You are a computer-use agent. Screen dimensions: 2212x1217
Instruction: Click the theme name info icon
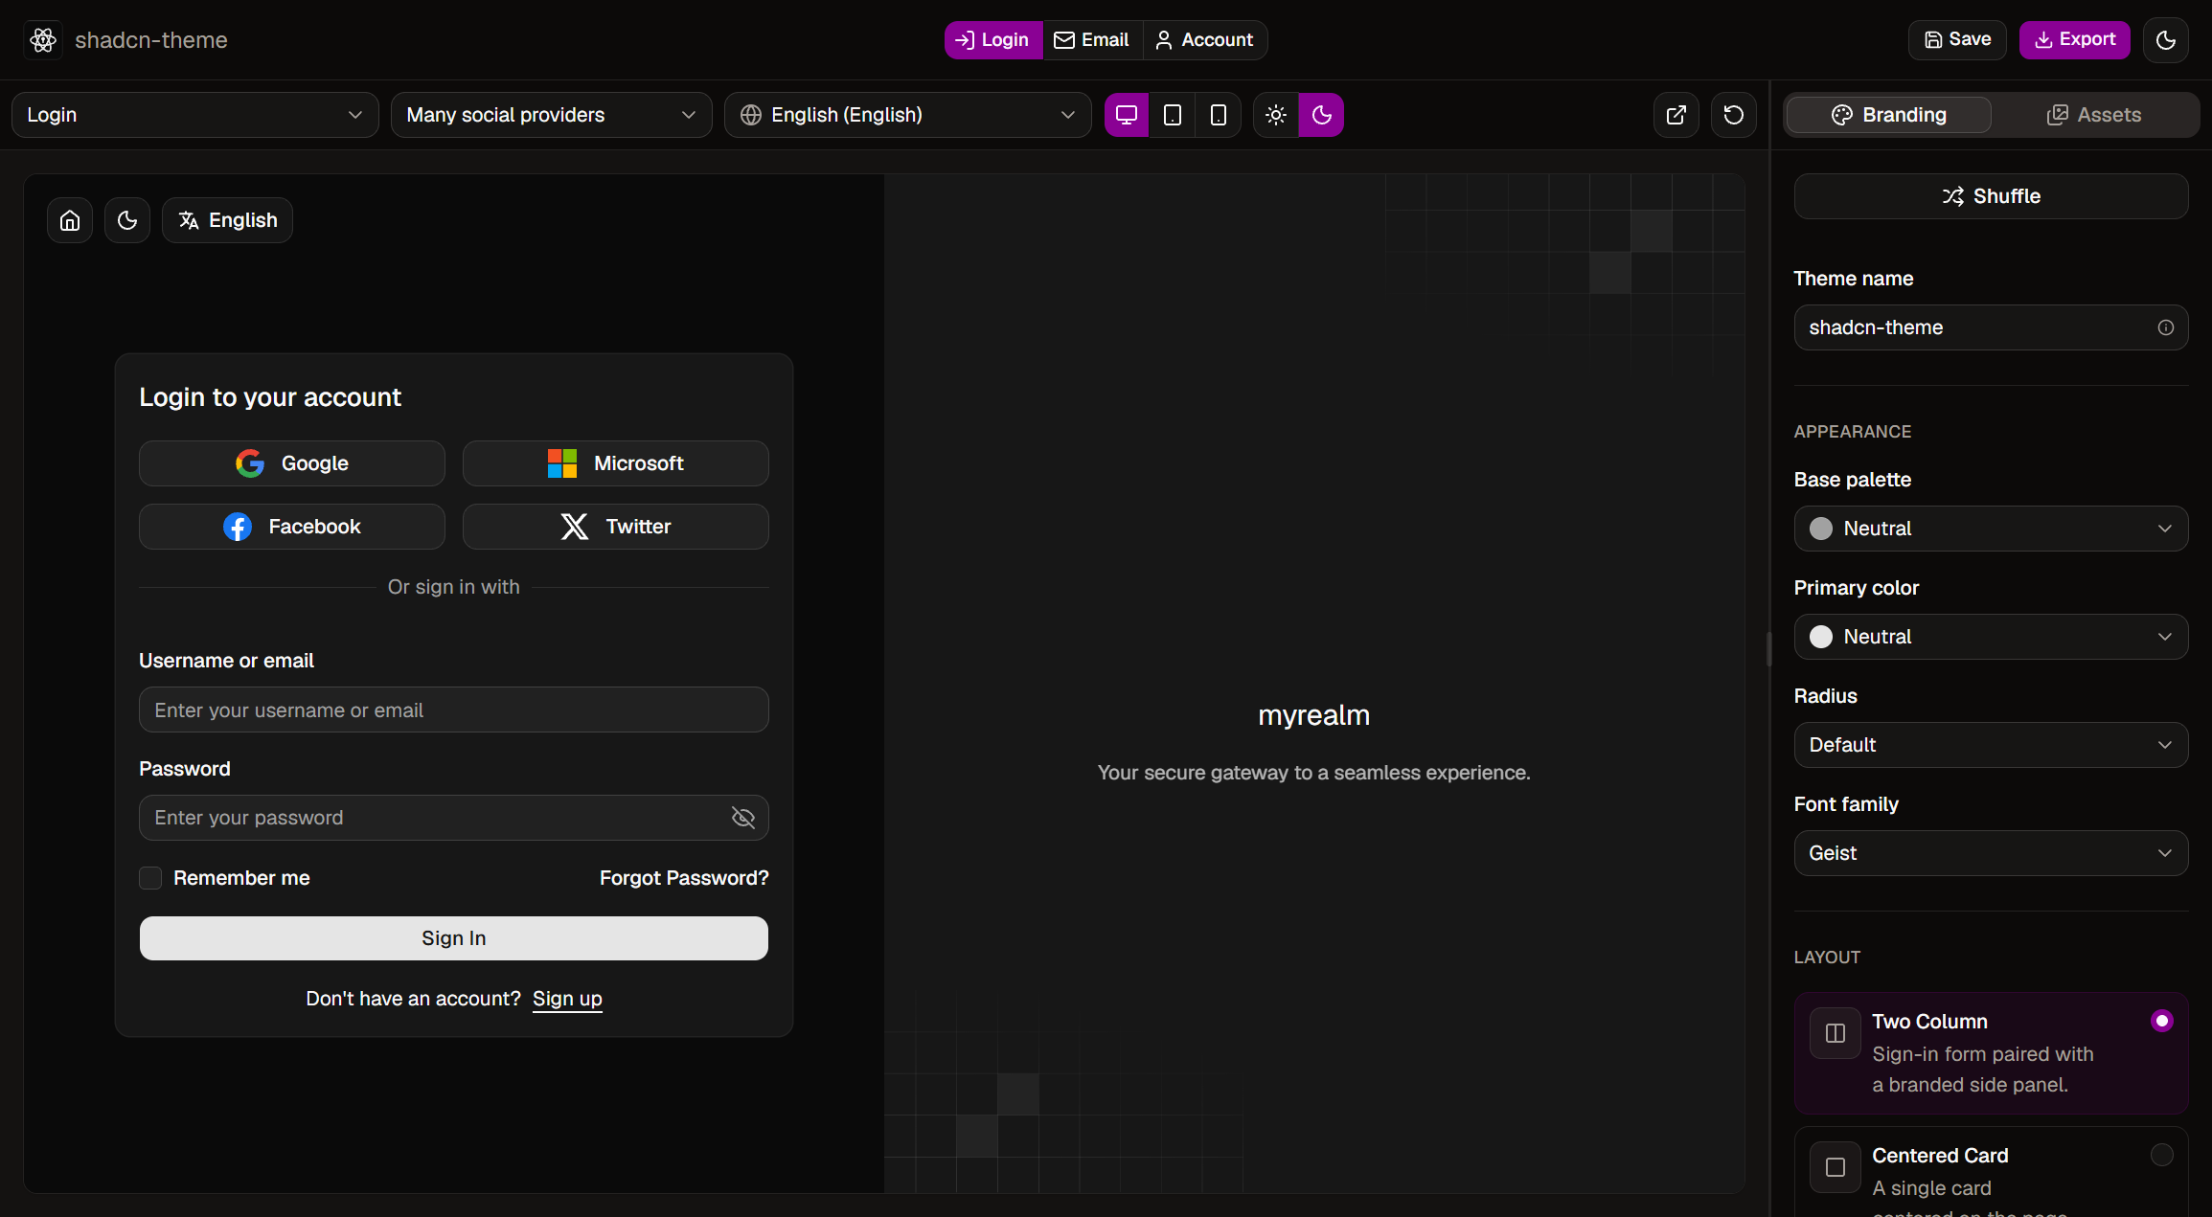tap(2165, 327)
